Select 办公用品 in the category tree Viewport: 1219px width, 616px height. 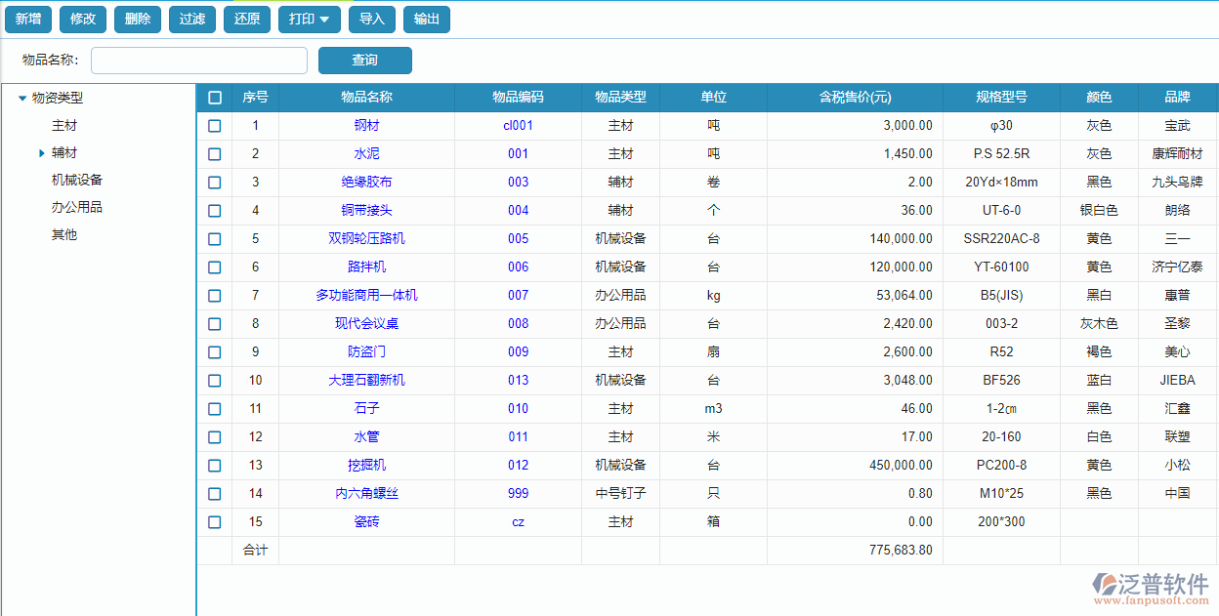pos(77,208)
